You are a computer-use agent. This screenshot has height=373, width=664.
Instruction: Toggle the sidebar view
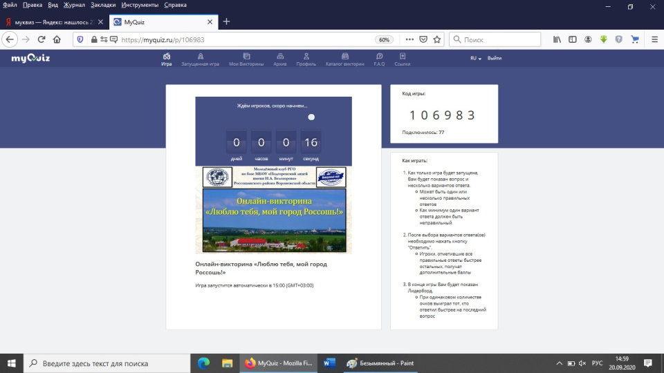coord(573,39)
